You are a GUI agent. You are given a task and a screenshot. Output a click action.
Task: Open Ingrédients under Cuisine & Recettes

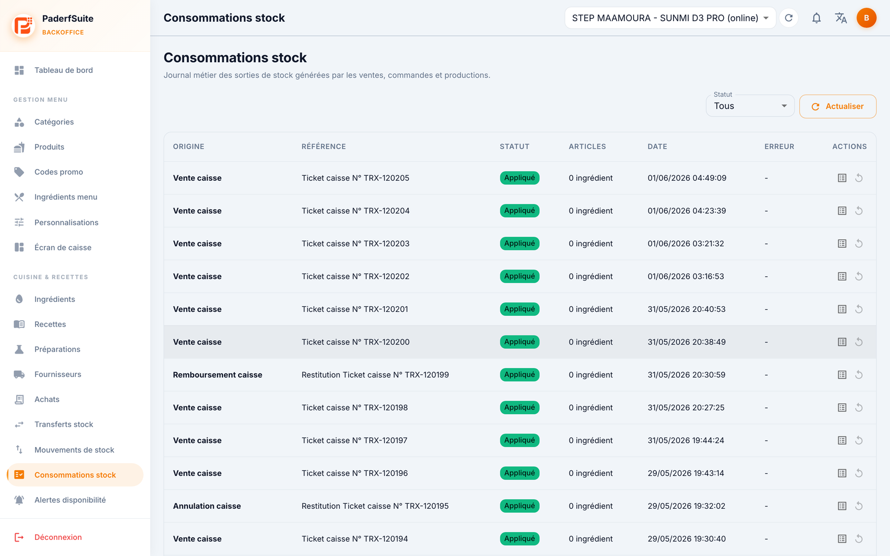click(x=75, y=299)
